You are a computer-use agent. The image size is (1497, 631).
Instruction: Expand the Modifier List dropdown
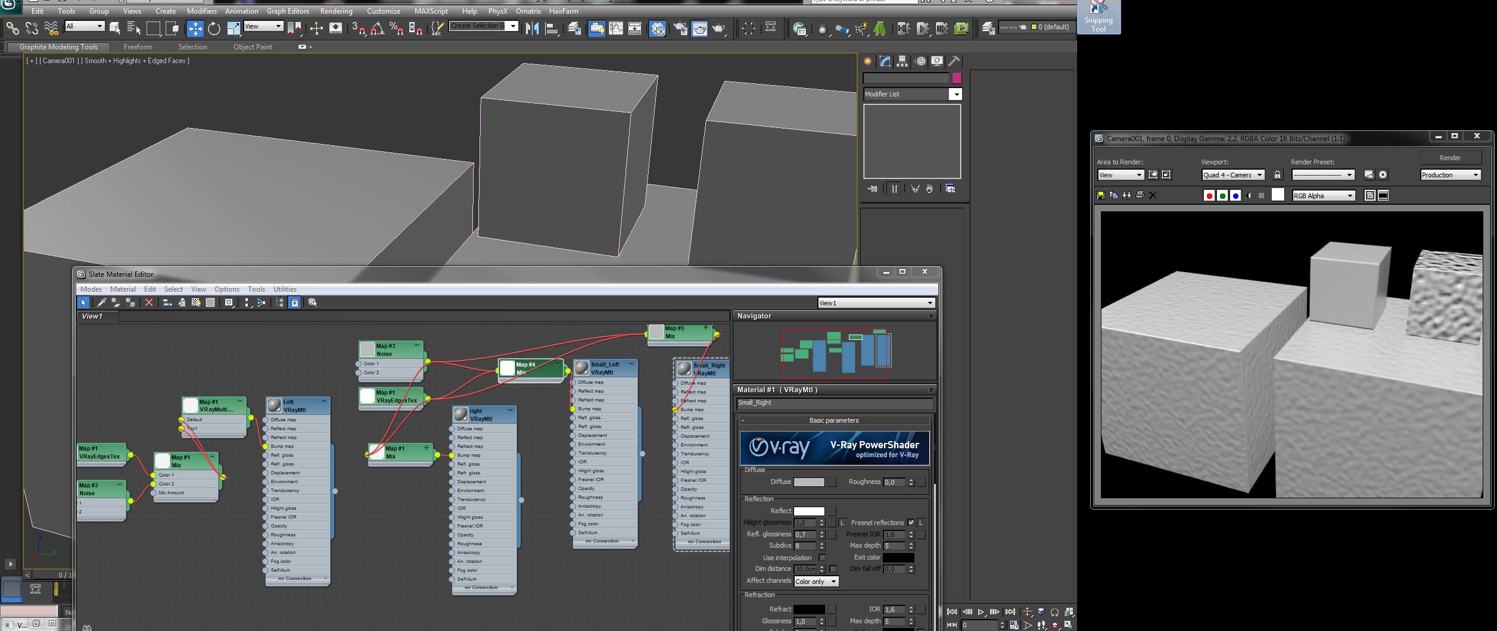point(913,94)
